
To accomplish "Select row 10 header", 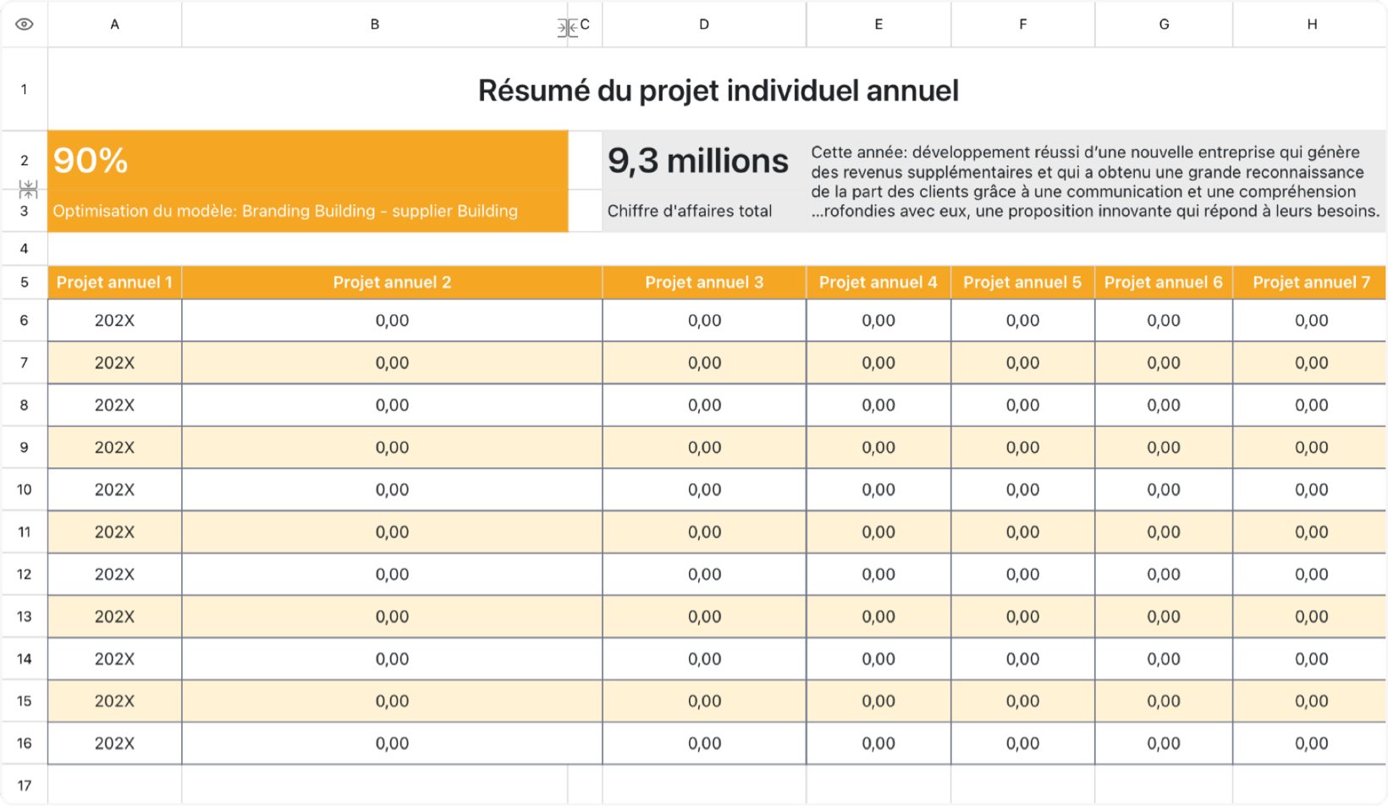I will tap(24, 489).
